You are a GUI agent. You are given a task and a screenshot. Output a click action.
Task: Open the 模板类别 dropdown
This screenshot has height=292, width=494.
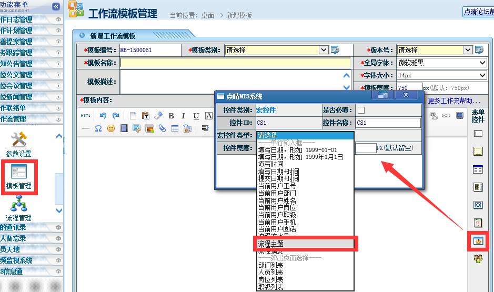point(324,50)
